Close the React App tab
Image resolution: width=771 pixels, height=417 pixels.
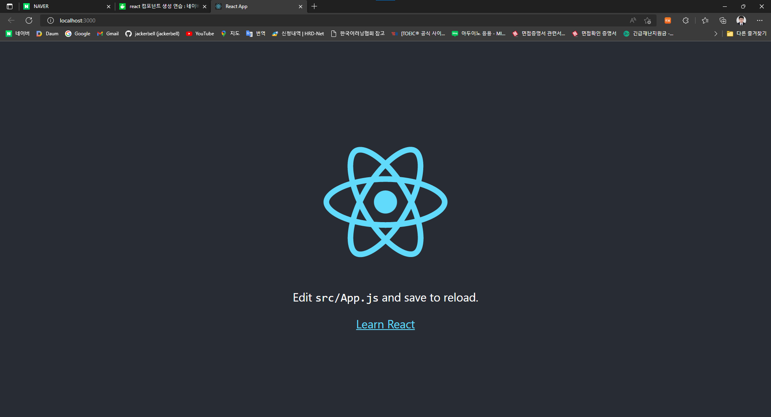click(x=300, y=6)
